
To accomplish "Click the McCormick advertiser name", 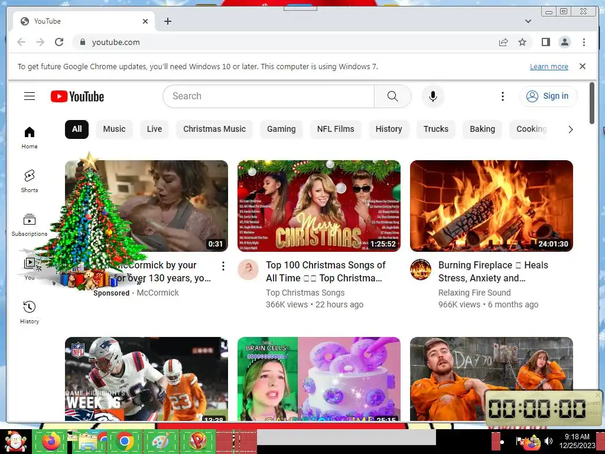I will (x=158, y=293).
